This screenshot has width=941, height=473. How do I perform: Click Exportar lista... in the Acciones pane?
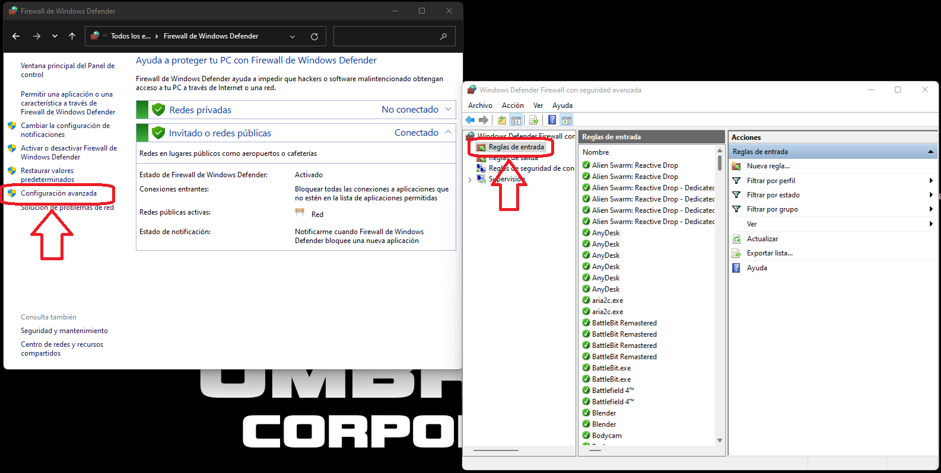point(770,253)
